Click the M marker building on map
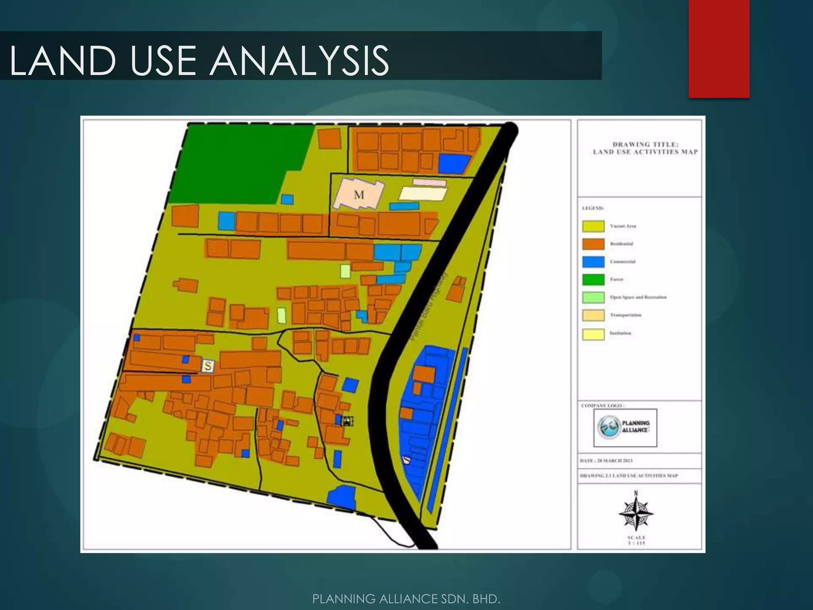This screenshot has width=813, height=610. (x=359, y=195)
